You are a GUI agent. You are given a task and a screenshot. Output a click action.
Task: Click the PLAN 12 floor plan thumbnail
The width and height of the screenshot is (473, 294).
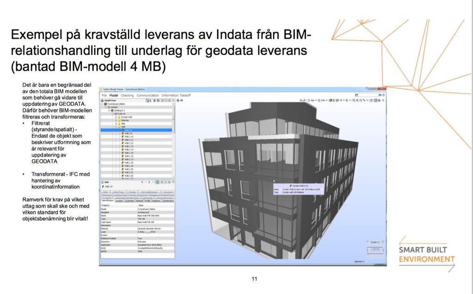[375, 250]
